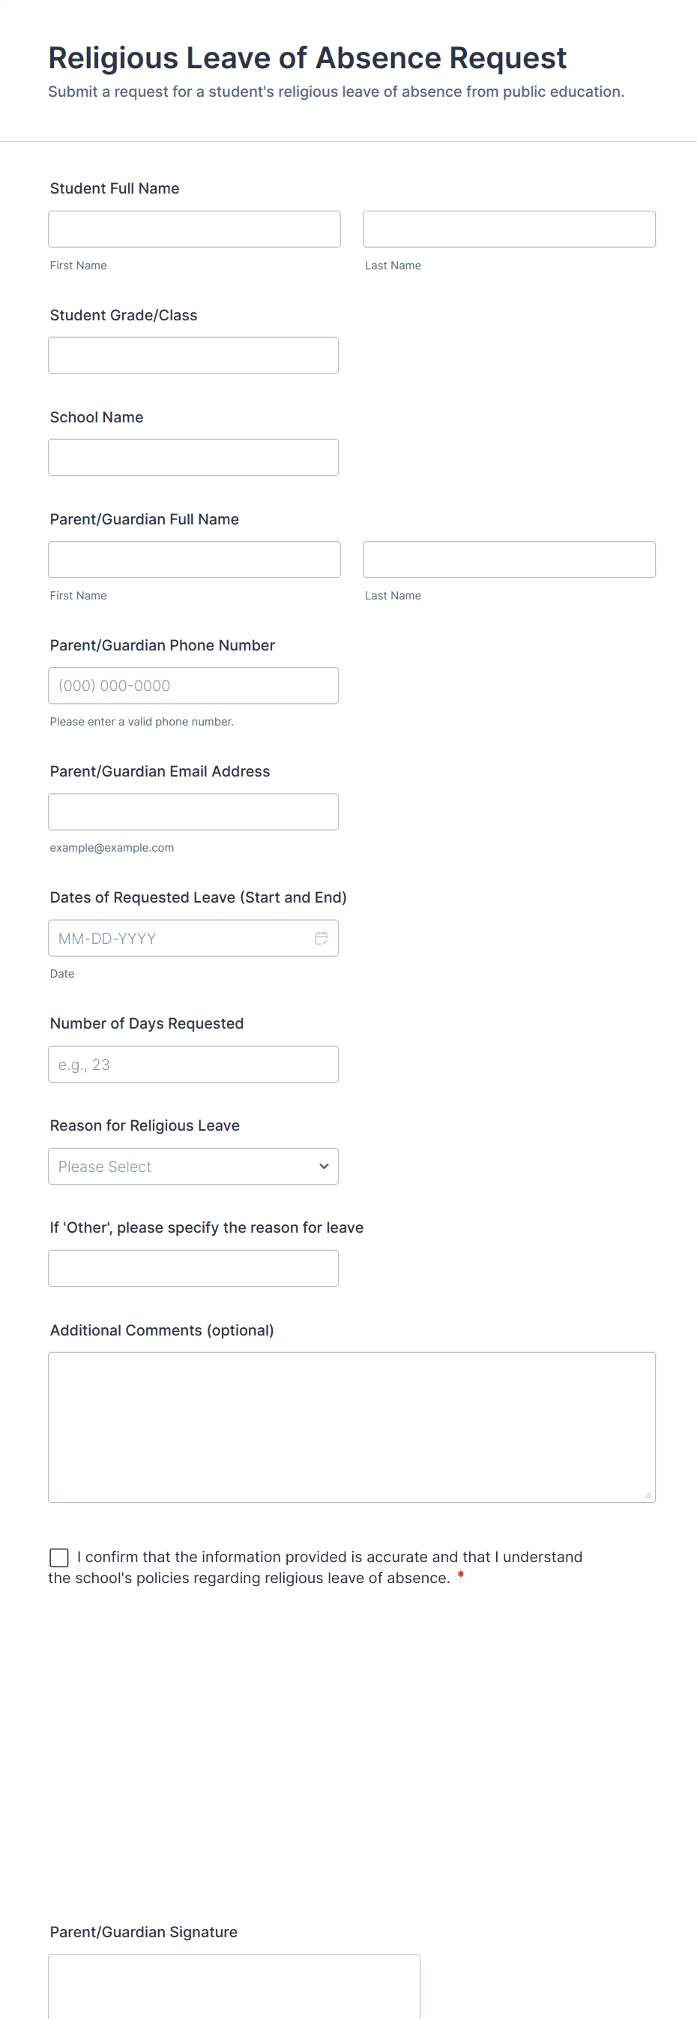The width and height of the screenshot is (697, 2019).
Task: Click the MM-DD-YYYY date input
Action: [x=180, y=938]
